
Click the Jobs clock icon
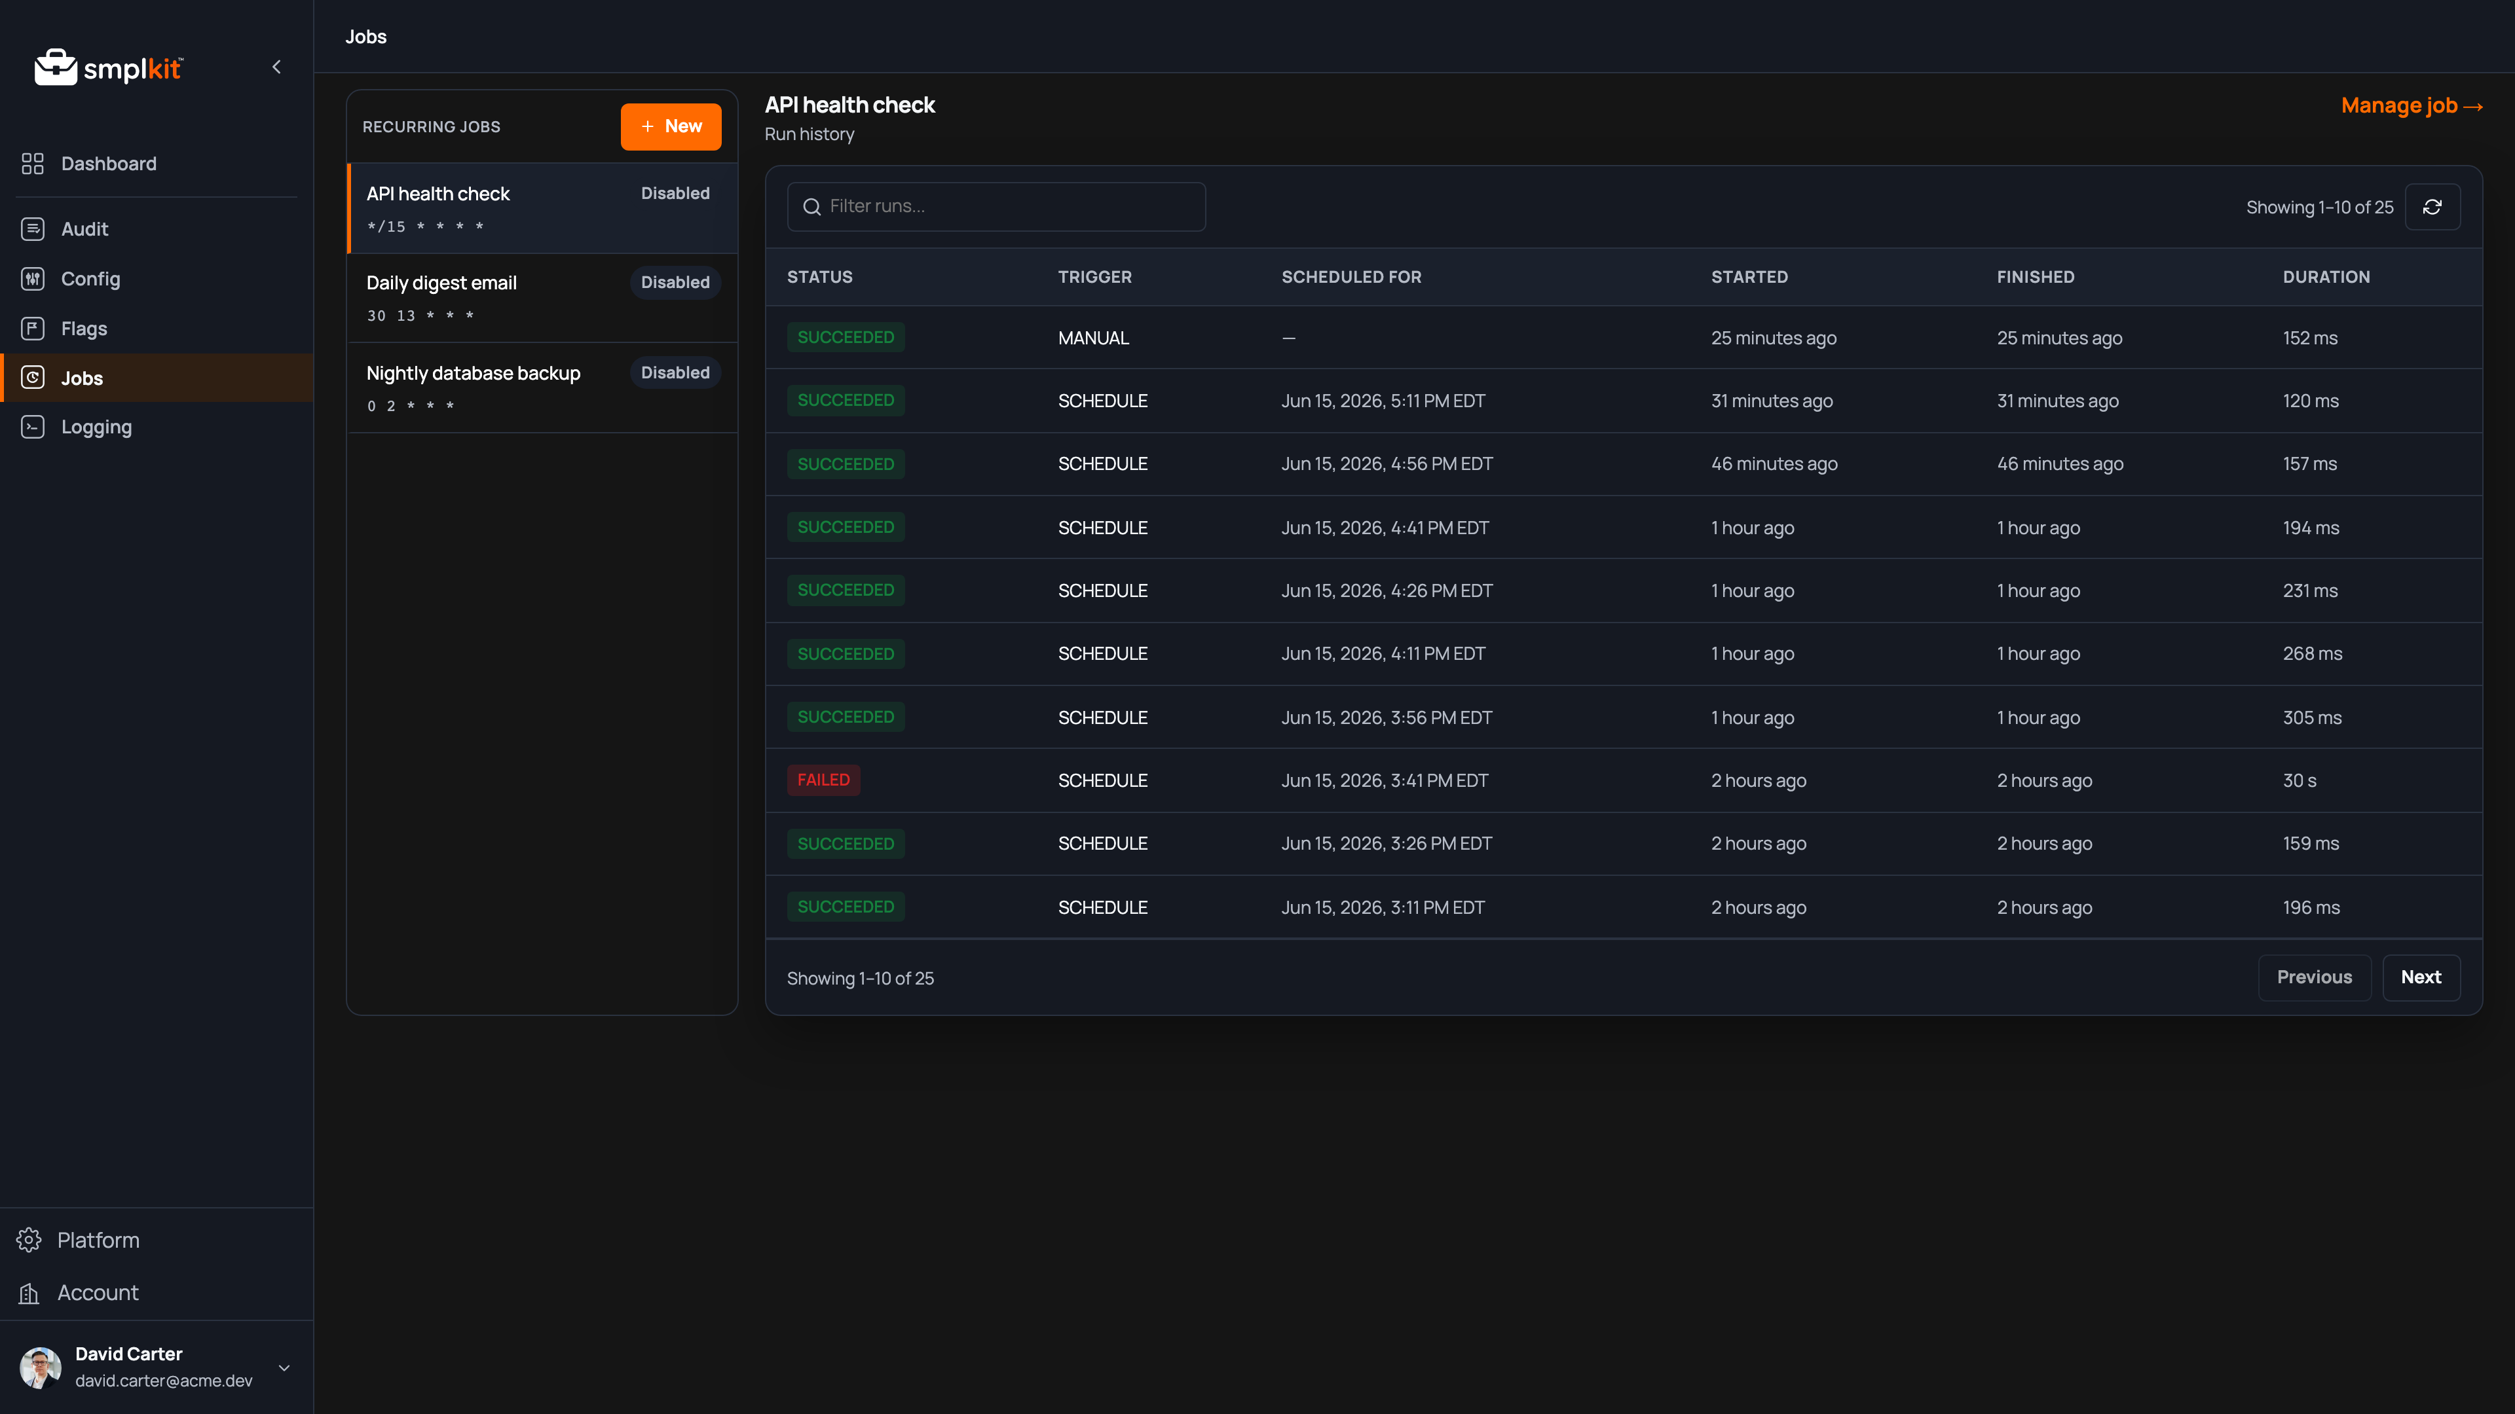[32, 378]
